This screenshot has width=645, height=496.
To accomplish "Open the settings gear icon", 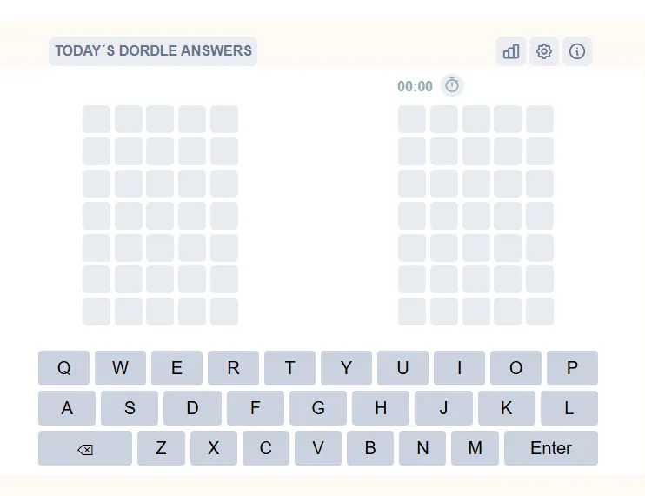I will 544,51.
